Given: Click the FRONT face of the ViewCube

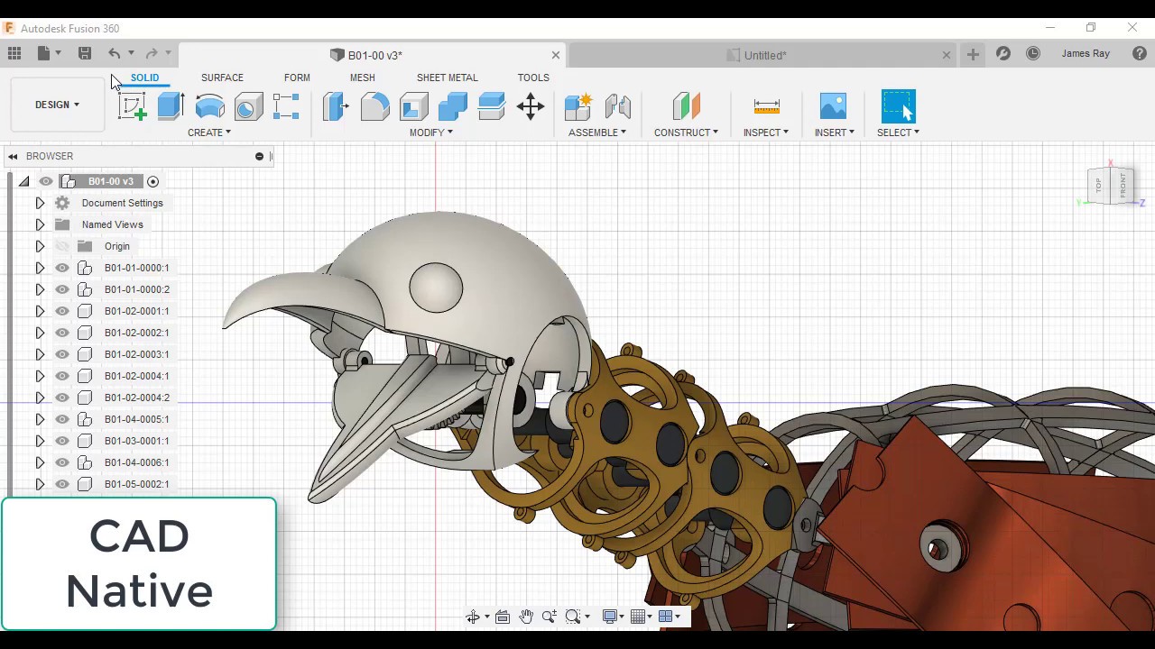Looking at the screenshot, I should 1123,186.
